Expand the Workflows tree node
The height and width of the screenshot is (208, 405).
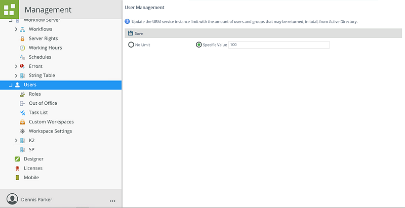(x=16, y=29)
